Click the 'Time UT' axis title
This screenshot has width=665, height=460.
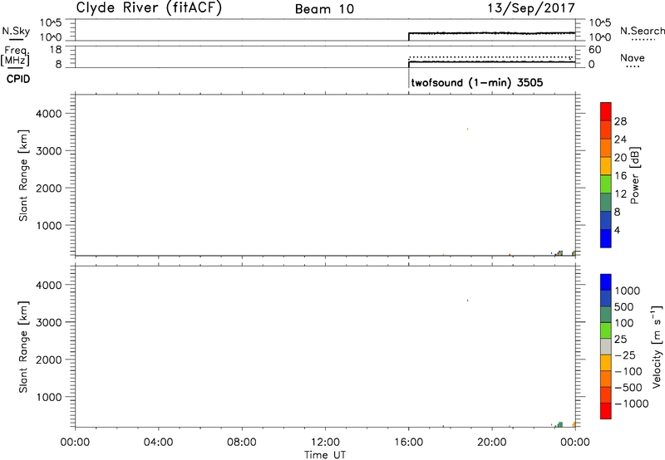point(325,455)
